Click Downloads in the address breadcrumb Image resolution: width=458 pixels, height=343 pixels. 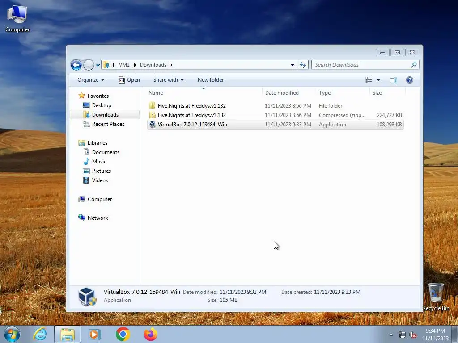coord(153,65)
